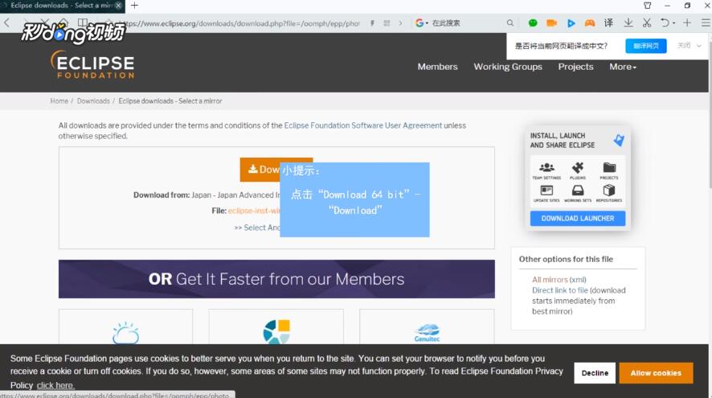Click the Allow cookies button

click(x=656, y=373)
